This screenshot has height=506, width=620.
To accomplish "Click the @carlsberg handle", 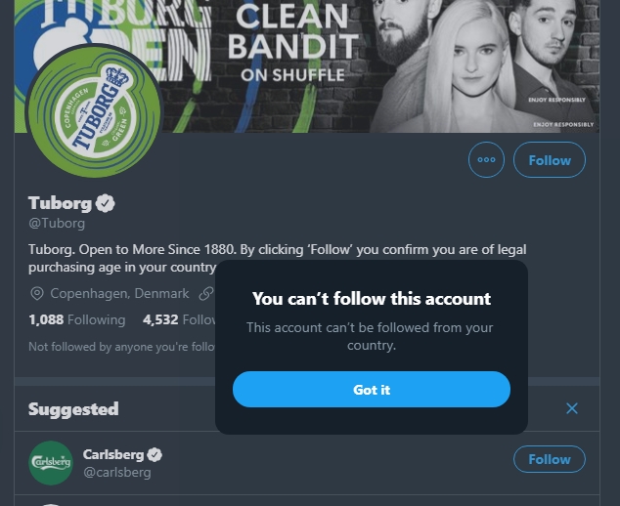I will (x=117, y=473).
